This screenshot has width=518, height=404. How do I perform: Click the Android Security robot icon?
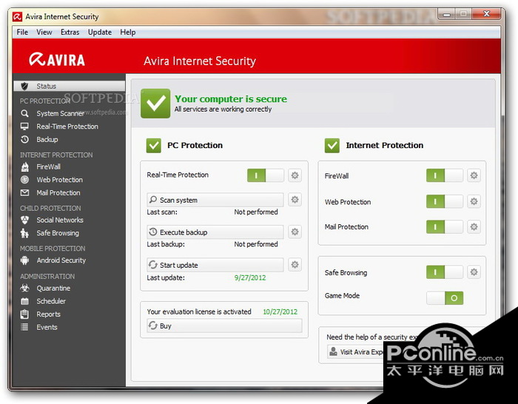[24, 260]
